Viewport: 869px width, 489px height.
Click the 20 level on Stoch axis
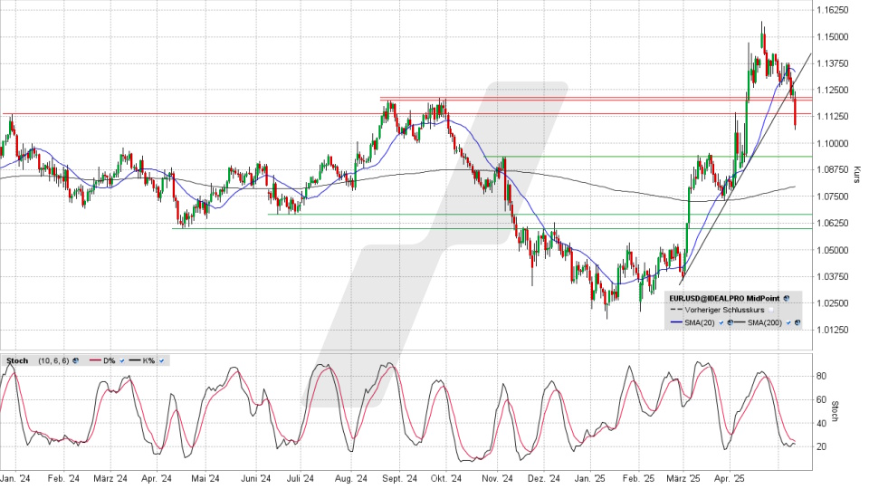pyautogui.click(x=821, y=446)
